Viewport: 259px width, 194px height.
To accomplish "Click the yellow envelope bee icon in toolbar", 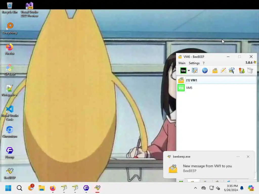I will [x=215, y=71].
